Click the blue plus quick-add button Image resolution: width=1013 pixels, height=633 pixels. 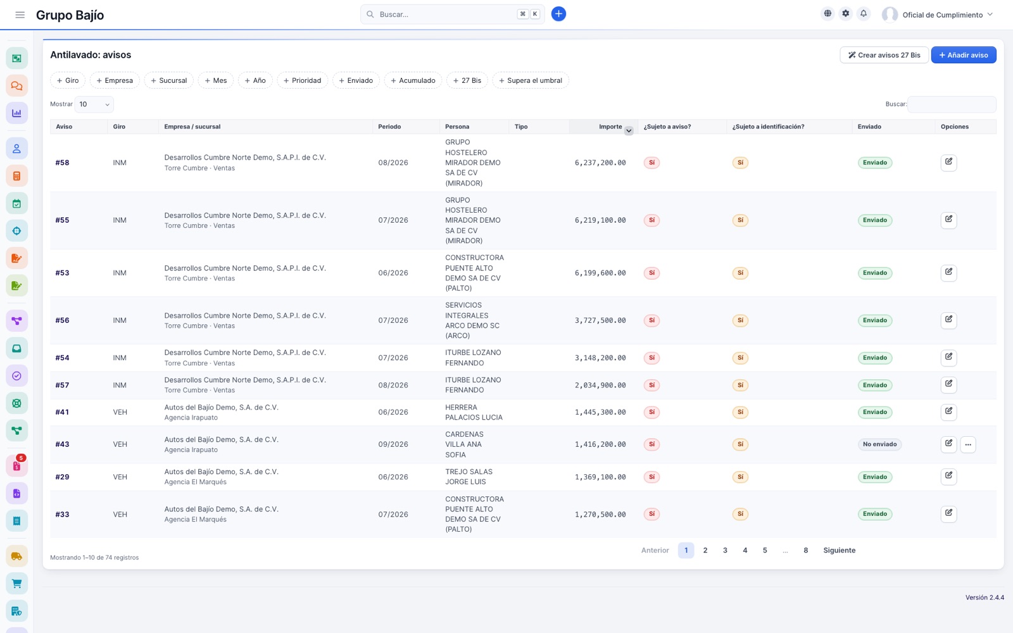tap(558, 14)
